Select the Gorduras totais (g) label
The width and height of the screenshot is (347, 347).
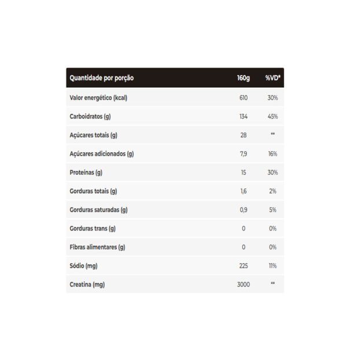click(x=93, y=191)
